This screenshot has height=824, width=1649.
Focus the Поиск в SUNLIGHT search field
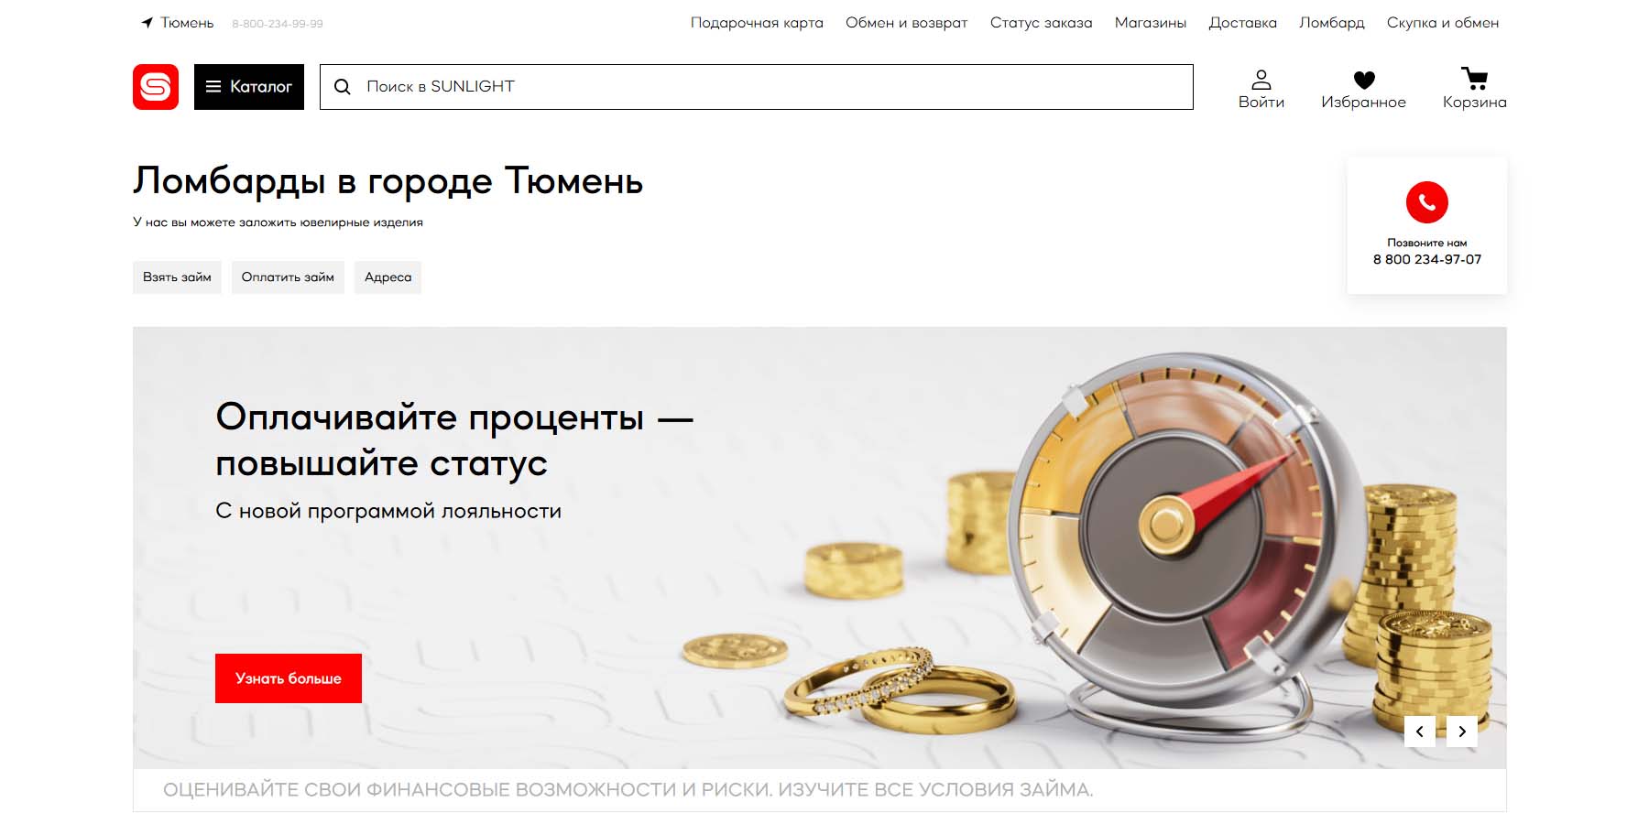coord(757,87)
